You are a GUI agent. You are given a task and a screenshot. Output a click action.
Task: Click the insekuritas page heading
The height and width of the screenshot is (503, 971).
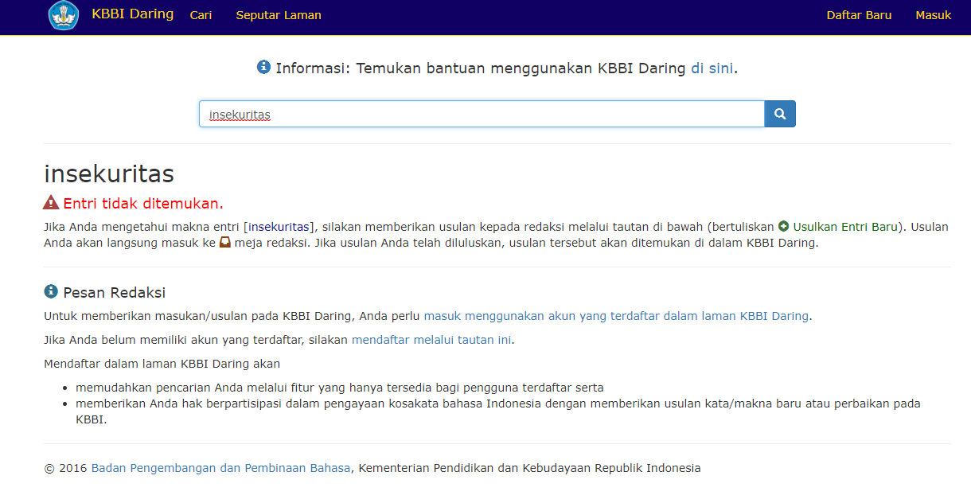[109, 174]
